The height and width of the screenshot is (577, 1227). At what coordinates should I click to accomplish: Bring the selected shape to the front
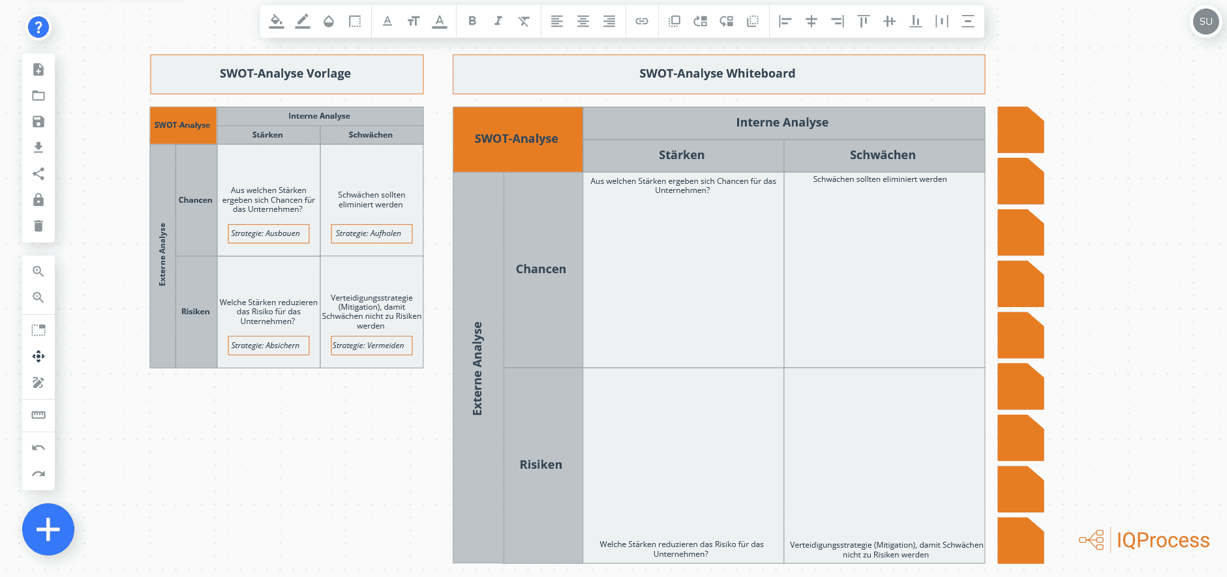tap(674, 22)
